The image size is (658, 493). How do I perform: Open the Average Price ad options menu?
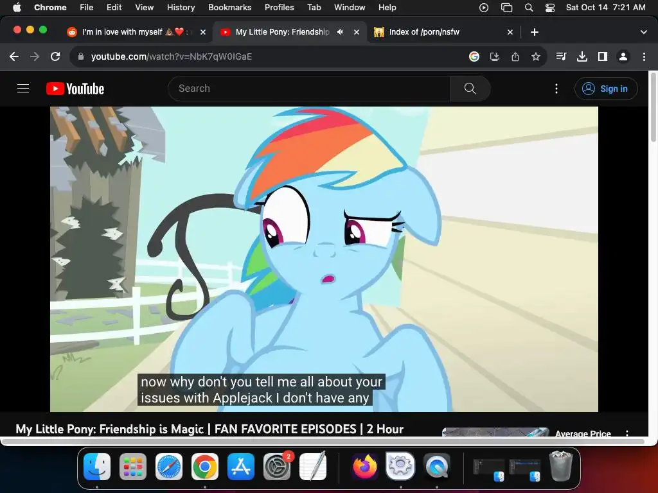pos(627,433)
